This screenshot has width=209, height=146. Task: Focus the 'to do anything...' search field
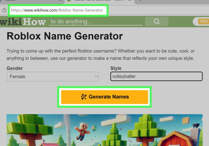pyautogui.click(x=96, y=22)
